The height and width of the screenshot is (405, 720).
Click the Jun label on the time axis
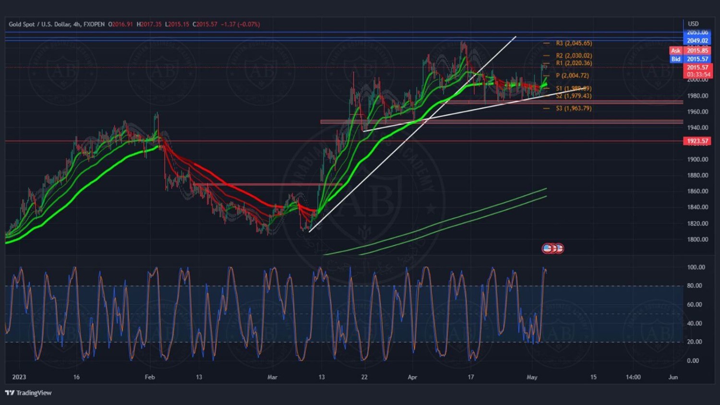673,377
